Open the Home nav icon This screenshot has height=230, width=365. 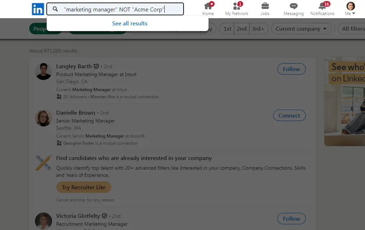coord(208,6)
